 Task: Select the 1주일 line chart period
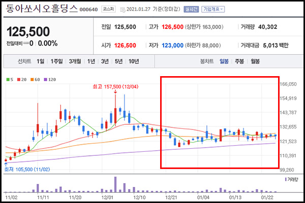point(56,61)
